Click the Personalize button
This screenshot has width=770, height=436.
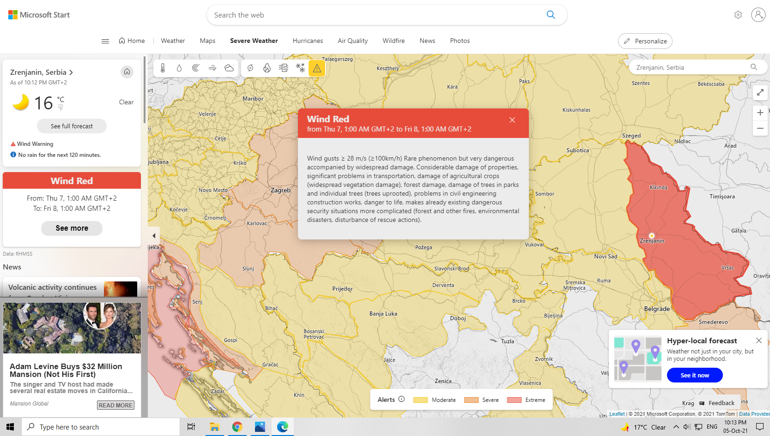tap(645, 41)
